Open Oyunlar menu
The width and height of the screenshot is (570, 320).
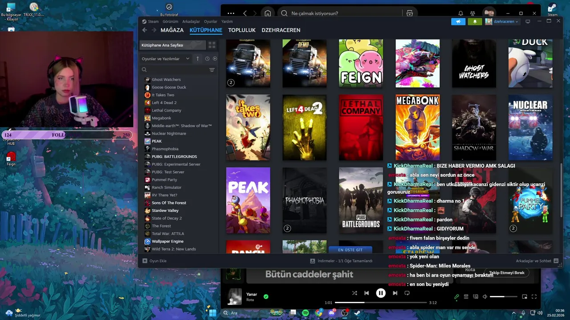(x=211, y=21)
